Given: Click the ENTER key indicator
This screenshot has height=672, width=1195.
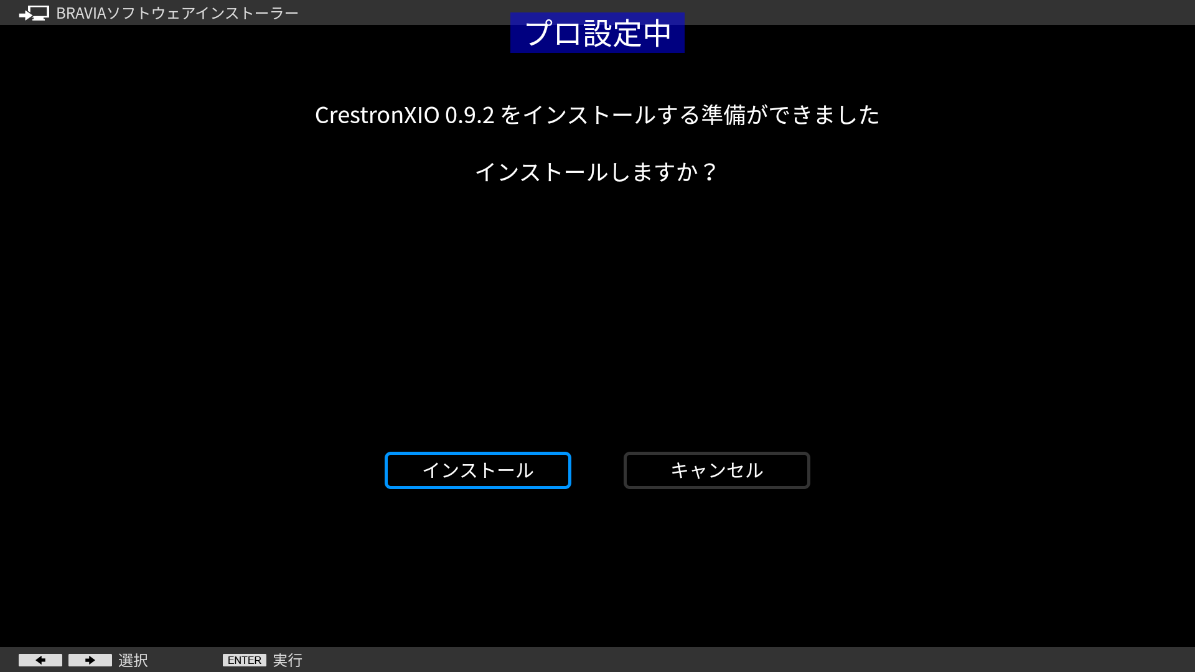Looking at the screenshot, I should (x=244, y=660).
